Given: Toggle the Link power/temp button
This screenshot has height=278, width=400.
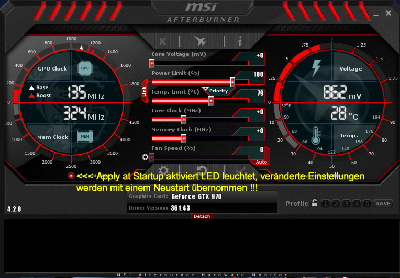Looking at the screenshot, I should pyautogui.click(x=145, y=91).
